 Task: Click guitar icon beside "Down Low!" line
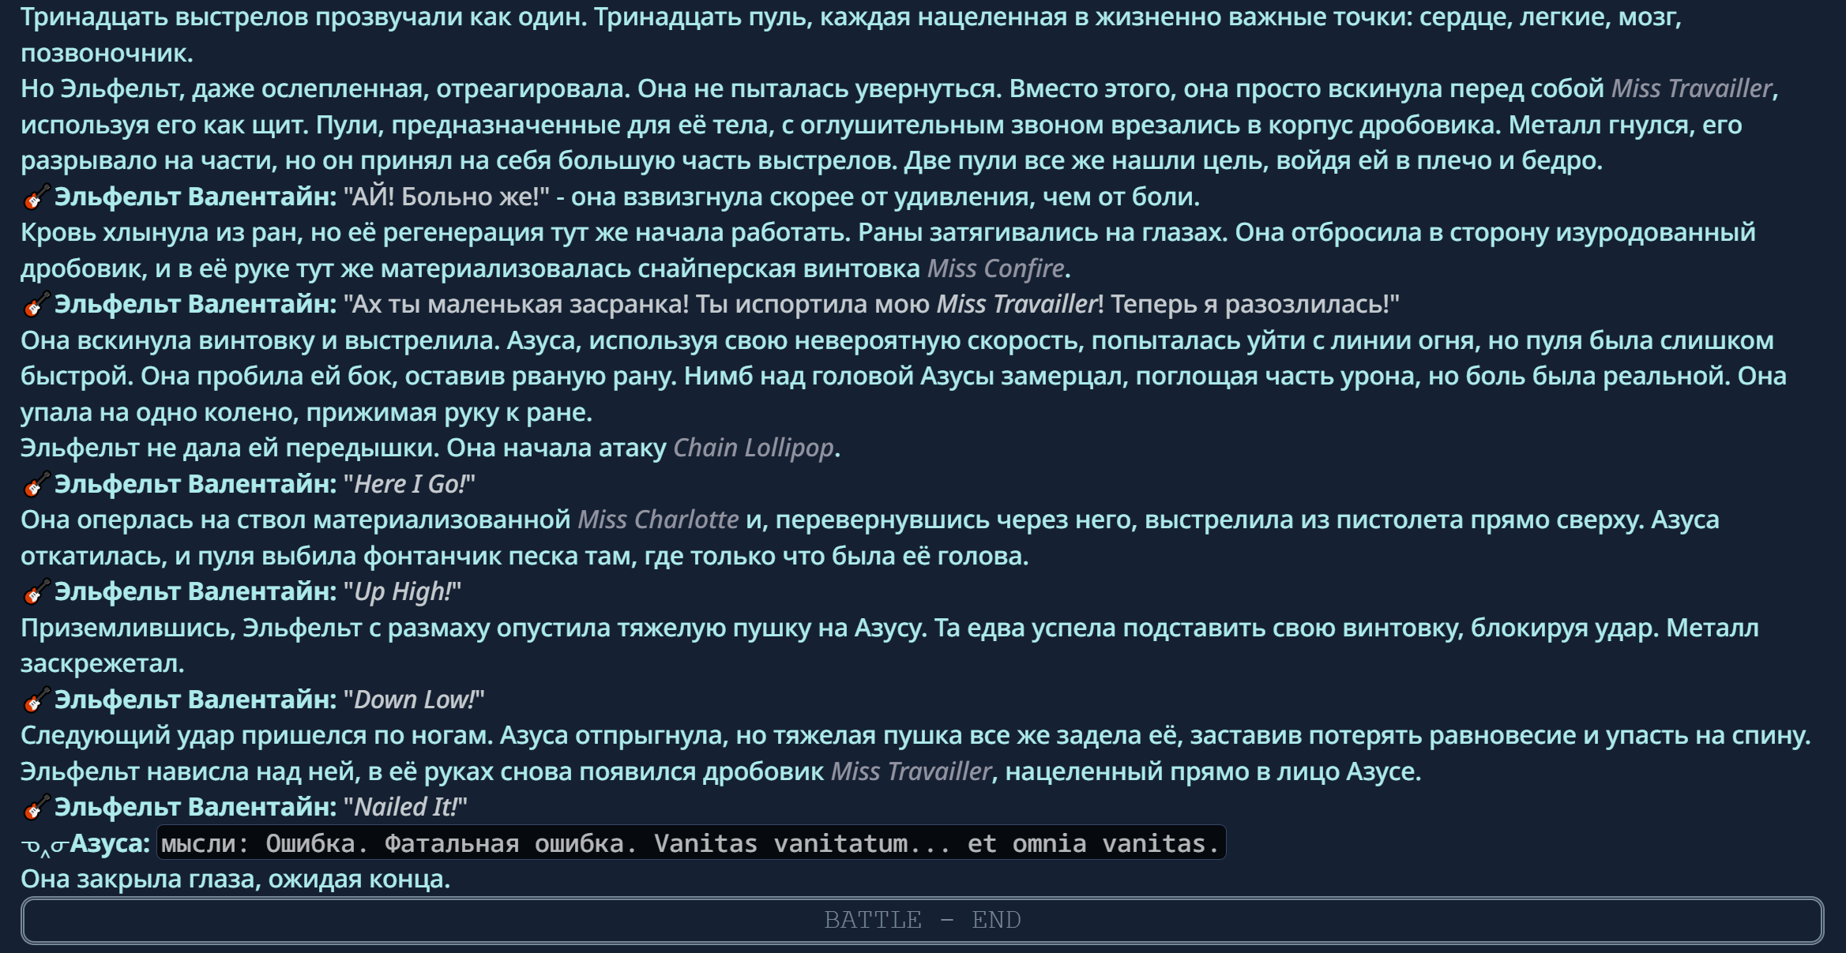pyautogui.click(x=36, y=700)
